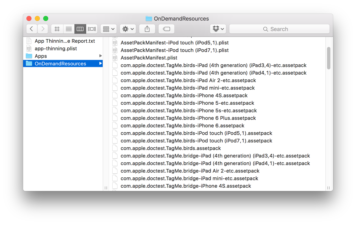Click the Forward navigation button
This screenshot has height=225, width=356.
point(43,29)
